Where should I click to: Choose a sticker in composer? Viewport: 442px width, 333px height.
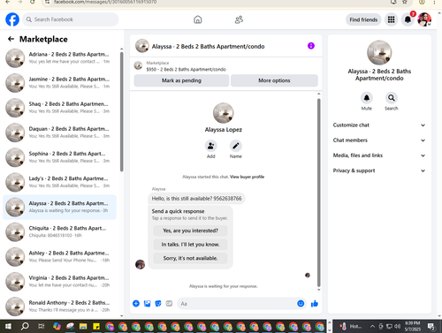click(x=158, y=304)
